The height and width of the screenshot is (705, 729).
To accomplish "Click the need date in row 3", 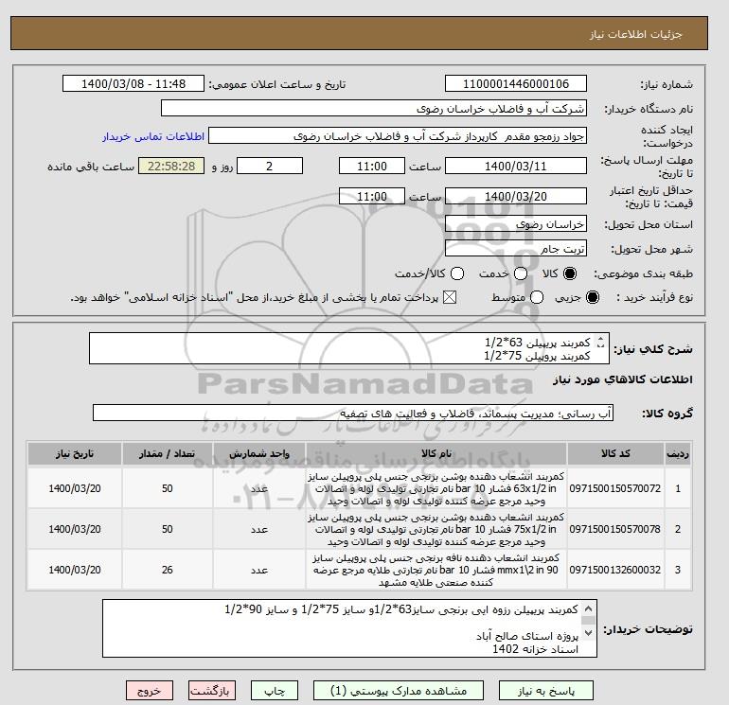I will pyautogui.click(x=75, y=570).
